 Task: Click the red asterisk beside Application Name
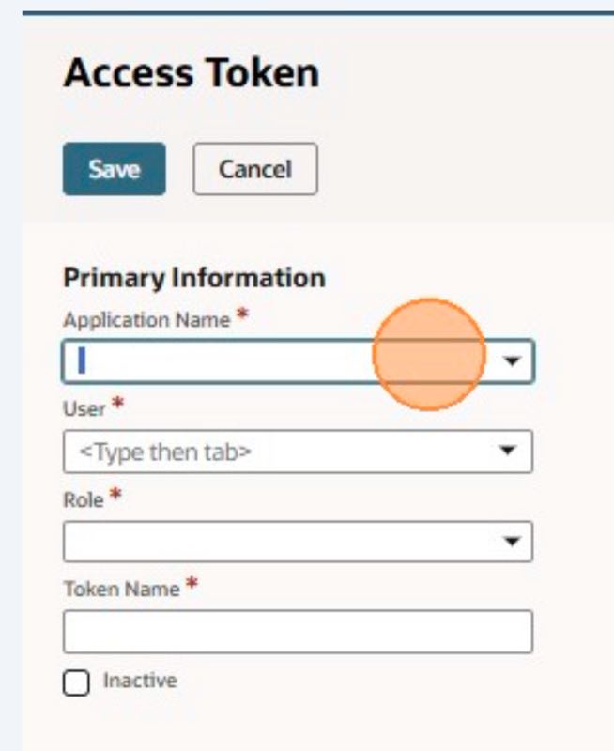pos(241,317)
